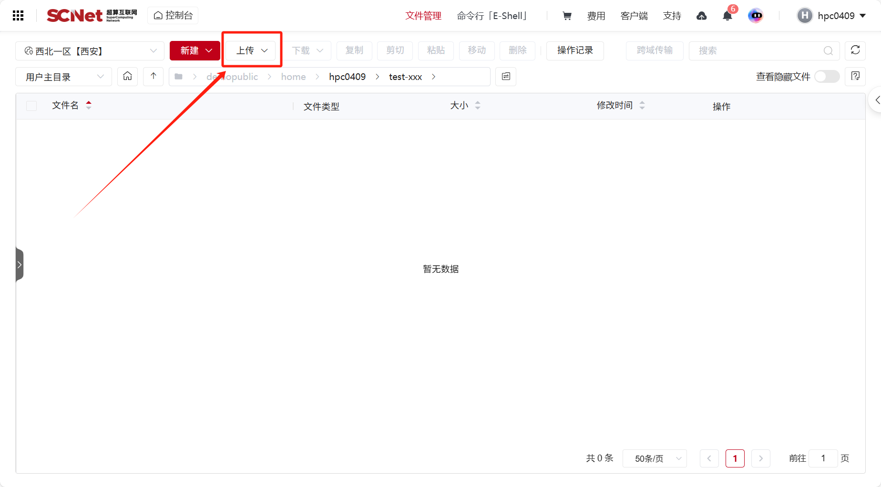The height and width of the screenshot is (487, 881).
Task: Refresh the file list
Action: [x=855, y=50]
